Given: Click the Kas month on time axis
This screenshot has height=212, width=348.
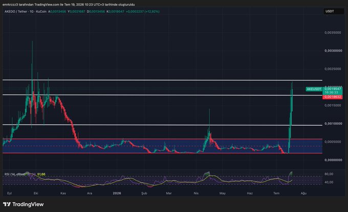Looking at the screenshot, I should click(63, 194).
